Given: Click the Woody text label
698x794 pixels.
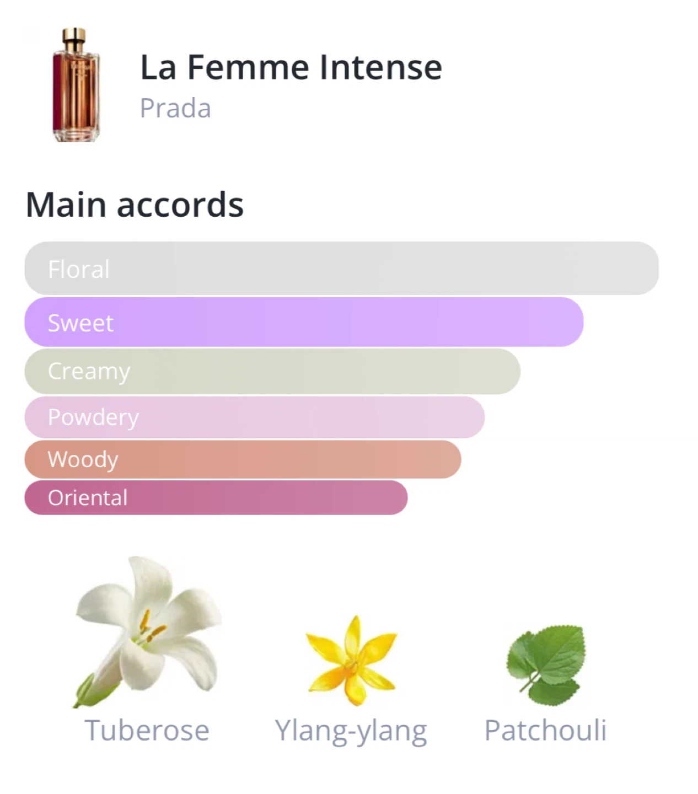Looking at the screenshot, I should (83, 459).
